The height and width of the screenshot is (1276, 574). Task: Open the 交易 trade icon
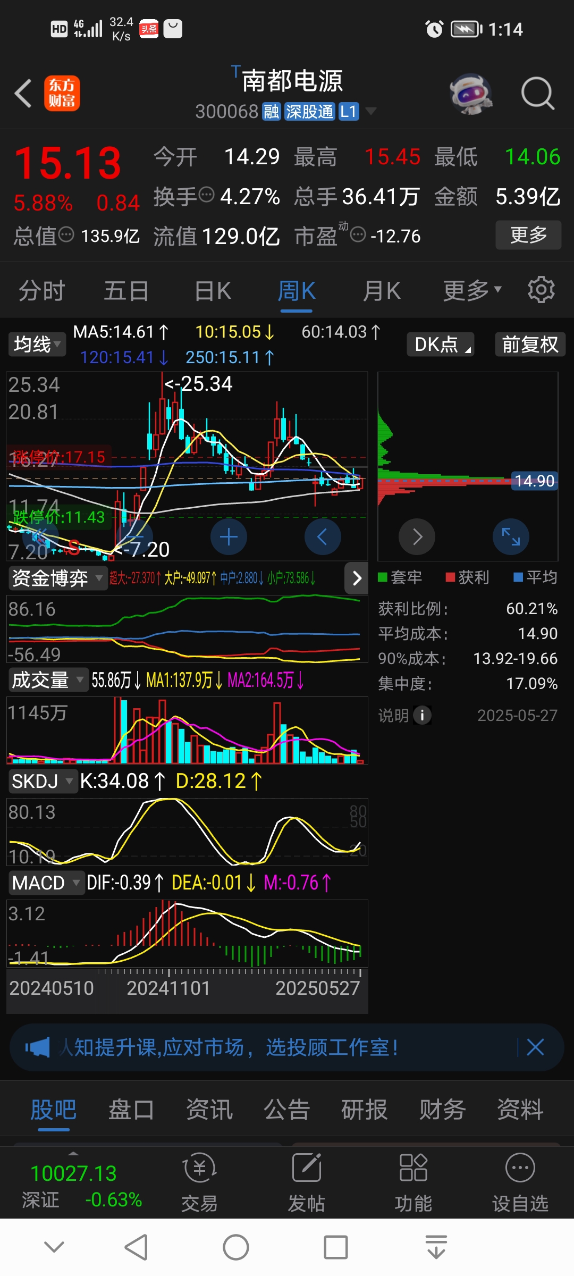coord(199,1183)
